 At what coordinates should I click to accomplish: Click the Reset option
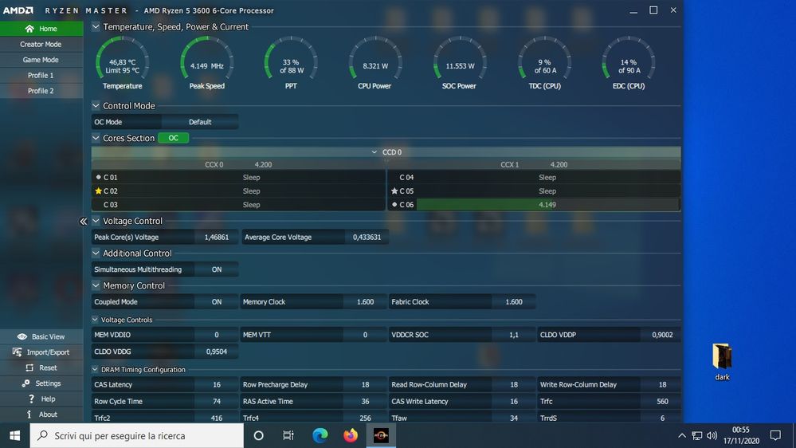coord(41,367)
